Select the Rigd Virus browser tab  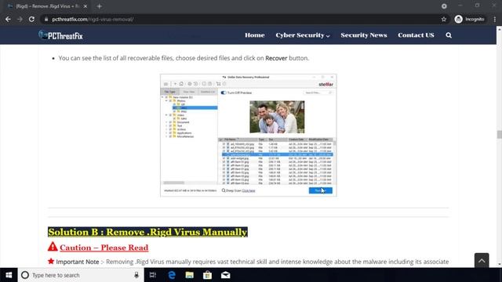(47, 6)
